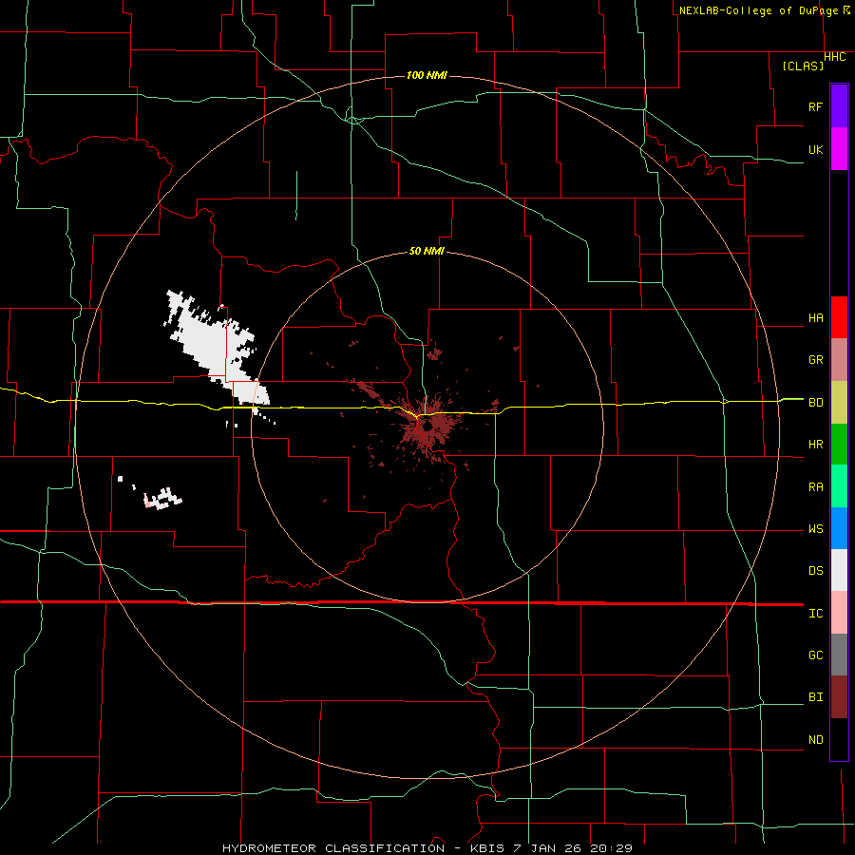Viewport: 855px width, 855px height.
Task: Click the UK legend label
Action: (x=815, y=149)
